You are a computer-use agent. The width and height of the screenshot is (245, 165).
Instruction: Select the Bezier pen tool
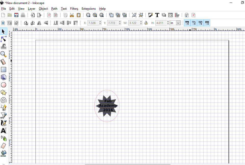coord(3,115)
